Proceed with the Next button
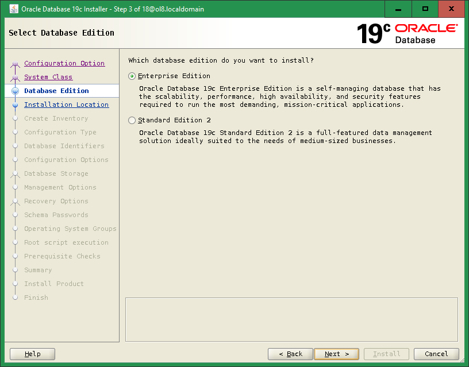469x367 pixels. click(336, 354)
